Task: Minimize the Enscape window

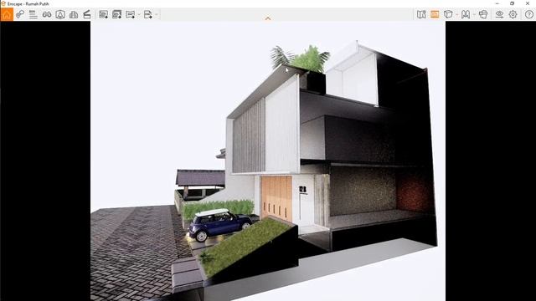Action: coord(497,3)
